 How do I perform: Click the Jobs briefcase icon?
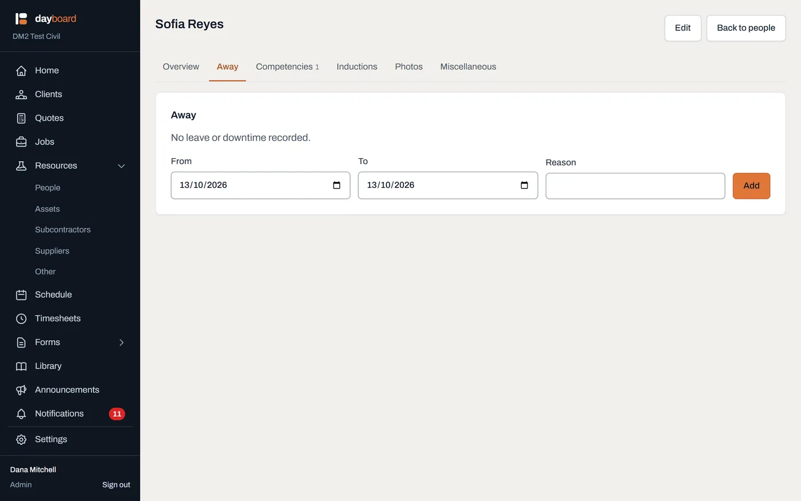(x=21, y=142)
